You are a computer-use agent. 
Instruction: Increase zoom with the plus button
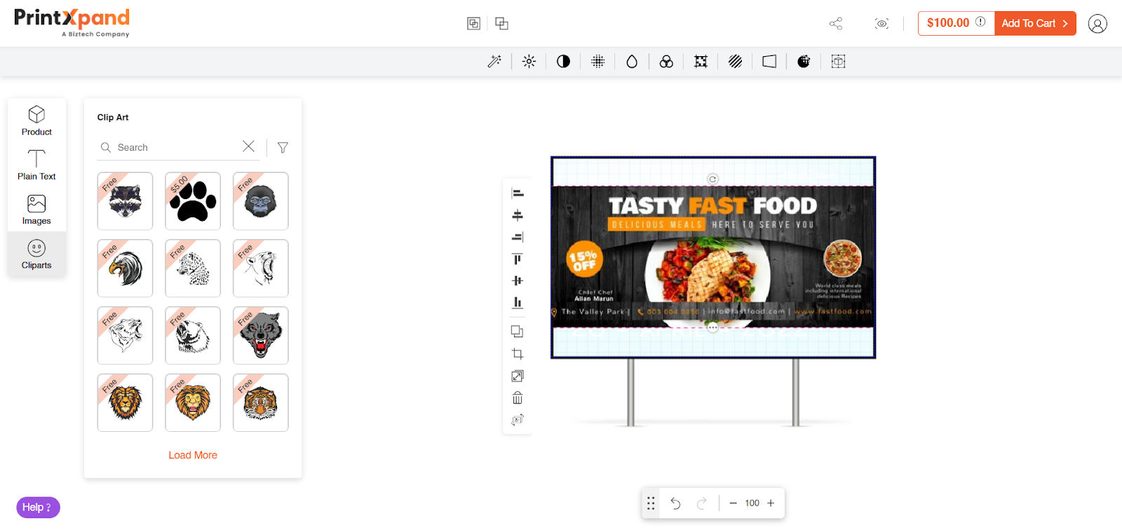[x=771, y=503]
